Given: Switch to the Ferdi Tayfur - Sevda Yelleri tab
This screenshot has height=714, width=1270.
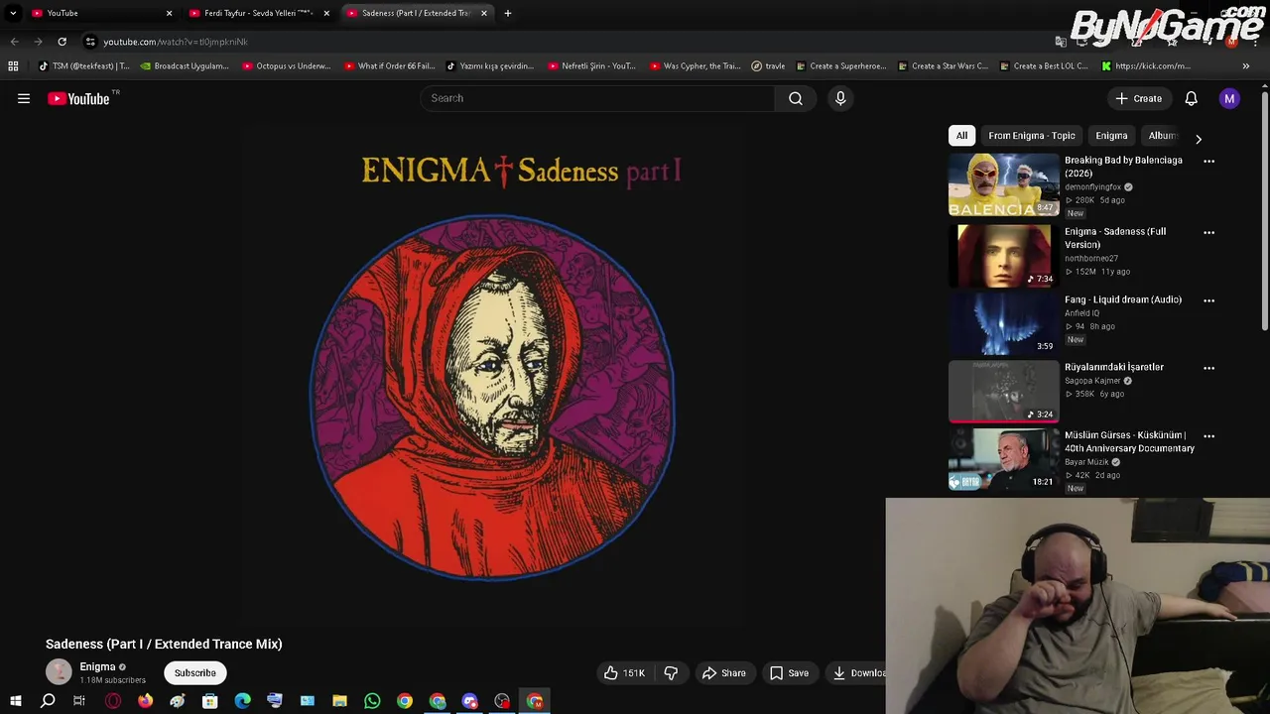Looking at the screenshot, I should [258, 13].
